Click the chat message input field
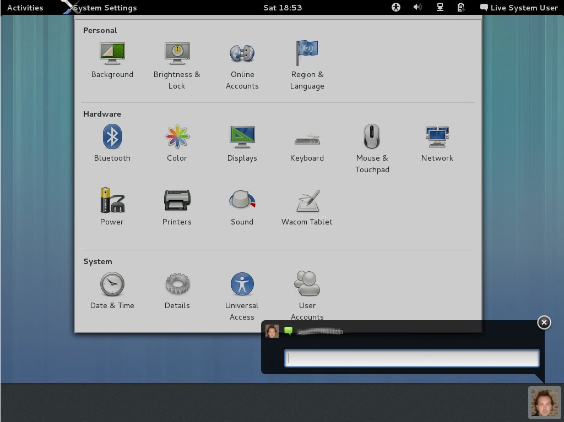 tap(411, 359)
